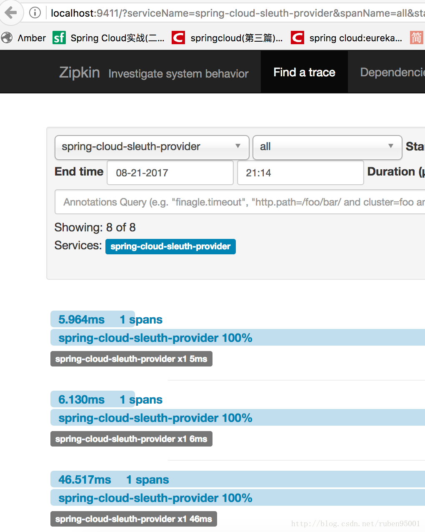Screen dimensions: 425x532
Task: Go back with the browser back arrow
Action: click(x=11, y=13)
